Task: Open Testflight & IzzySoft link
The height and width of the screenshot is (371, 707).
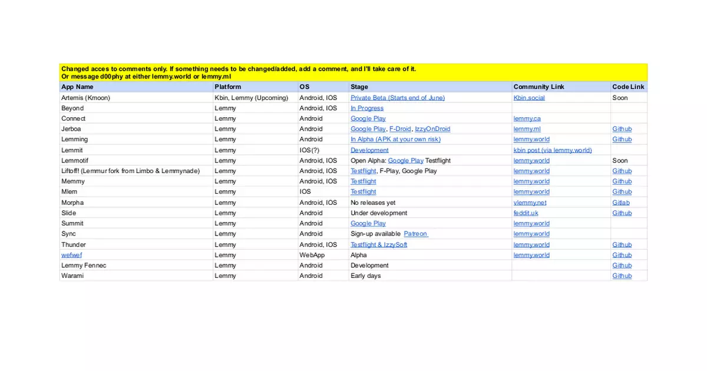Action: pyautogui.click(x=379, y=244)
